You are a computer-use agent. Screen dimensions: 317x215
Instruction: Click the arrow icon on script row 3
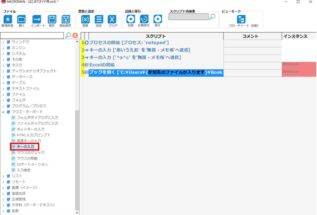[x=87, y=57]
